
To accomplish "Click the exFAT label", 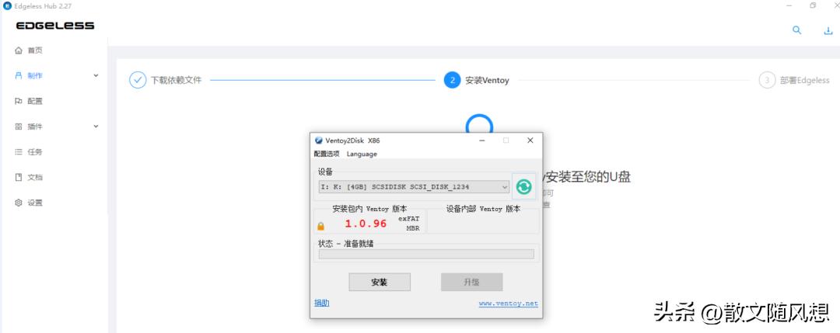I will pyautogui.click(x=409, y=219).
